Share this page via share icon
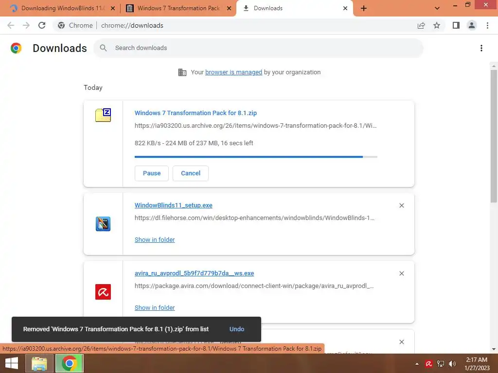This screenshot has height=373, width=498. [421, 25]
